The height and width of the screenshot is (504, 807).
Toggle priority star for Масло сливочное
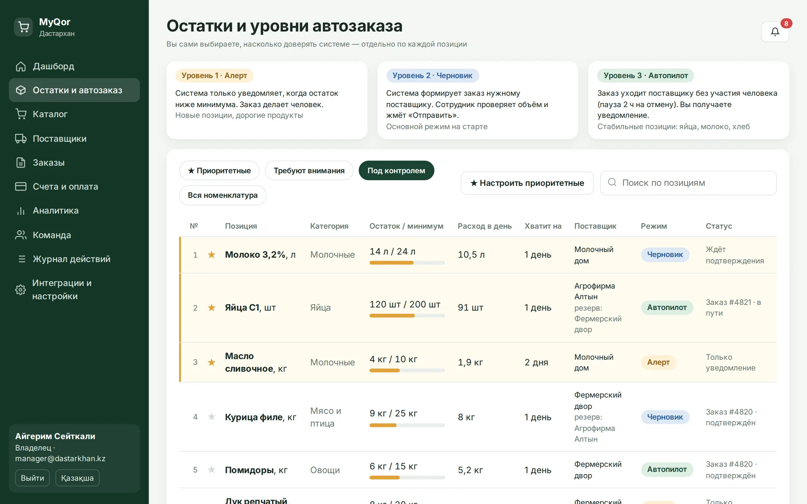click(211, 362)
